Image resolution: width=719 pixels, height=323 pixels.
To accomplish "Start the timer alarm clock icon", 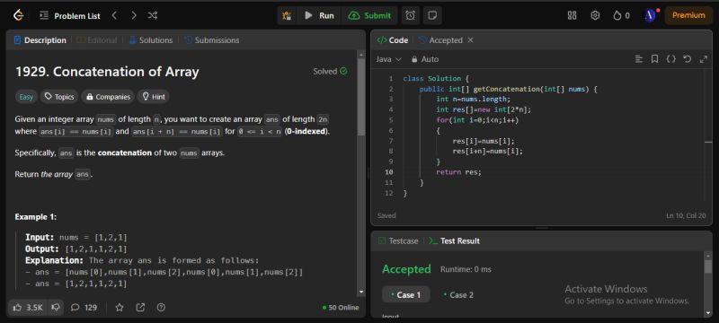I will (410, 15).
